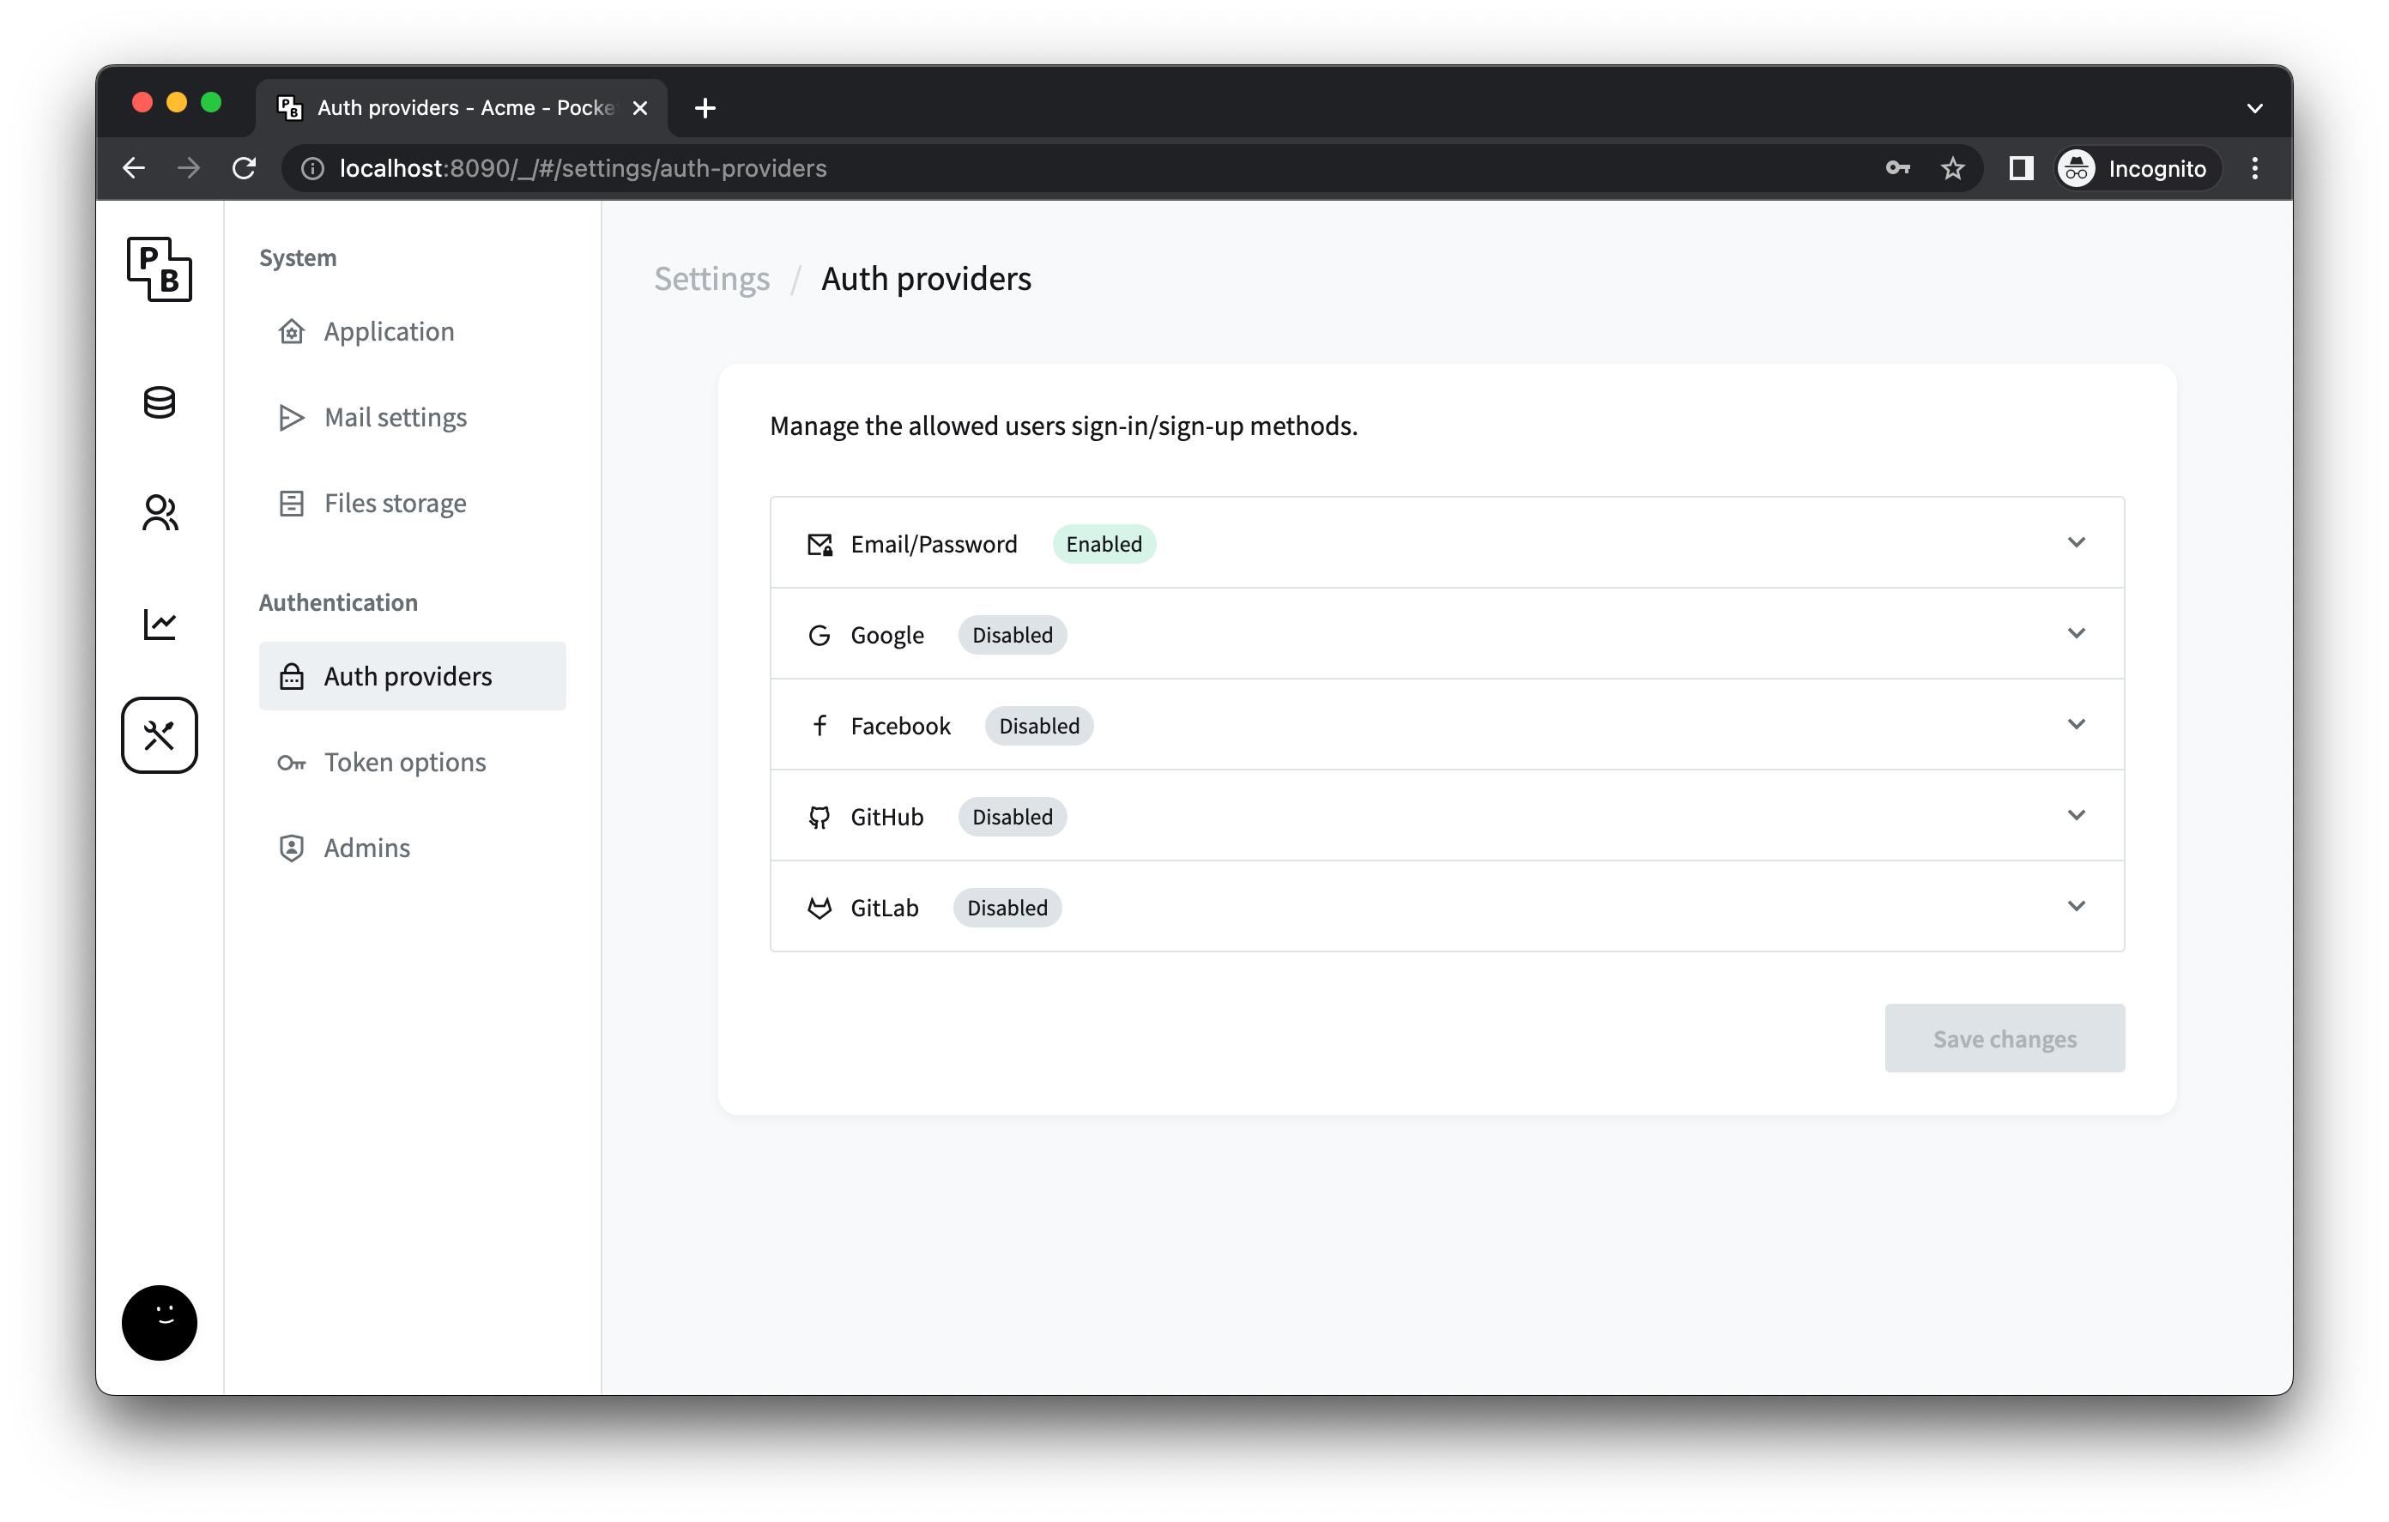Click the Token options key icon in menu
Image resolution: width=2389 pixels, height=1522 pixels.
point(293,763)
